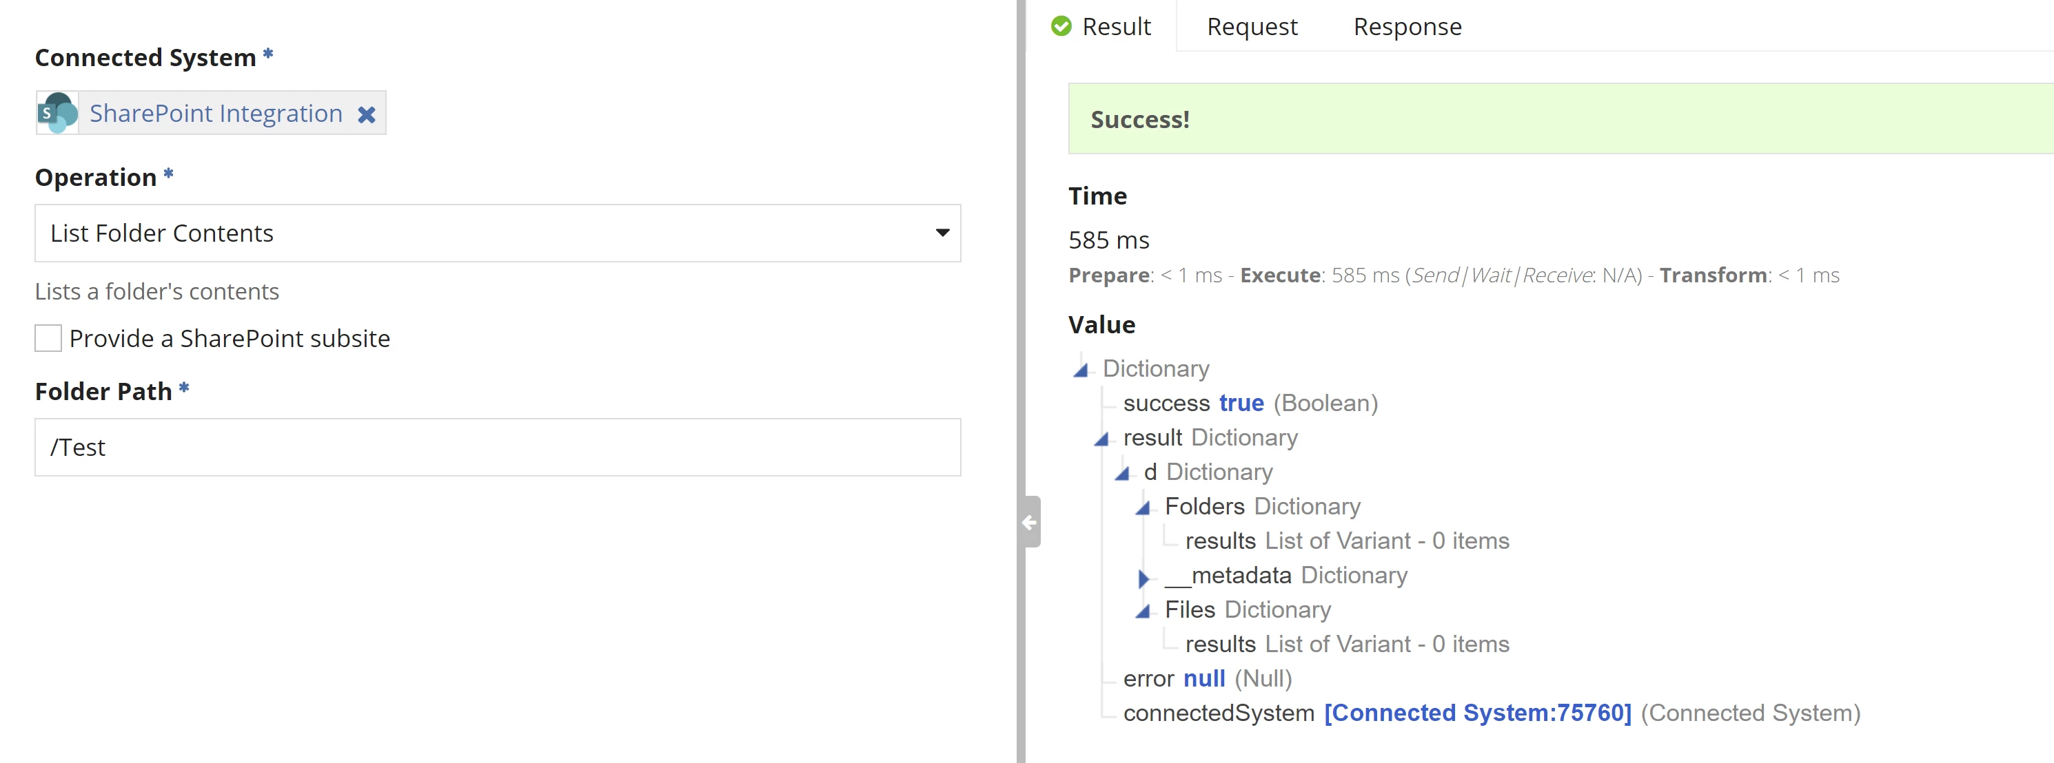The image size is (2054, 763).
Task: Click the SharePoint logo icon
Action: [x=57, y=113]
